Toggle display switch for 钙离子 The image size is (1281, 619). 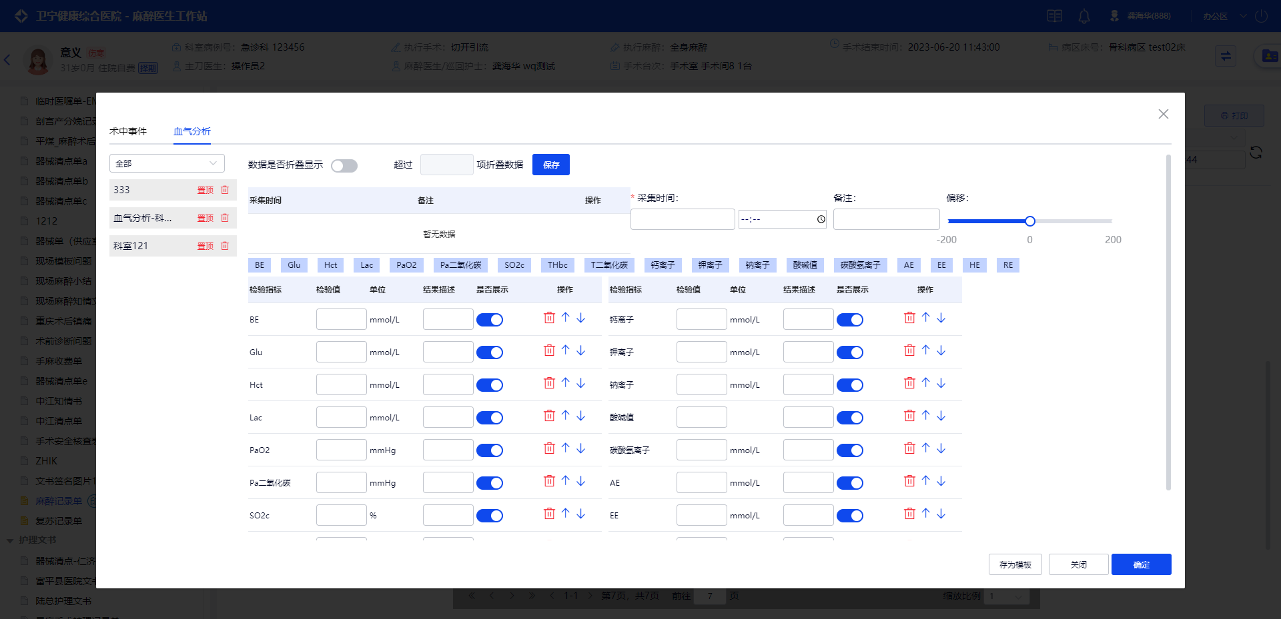pyautogui.click(x=850, y=320)
